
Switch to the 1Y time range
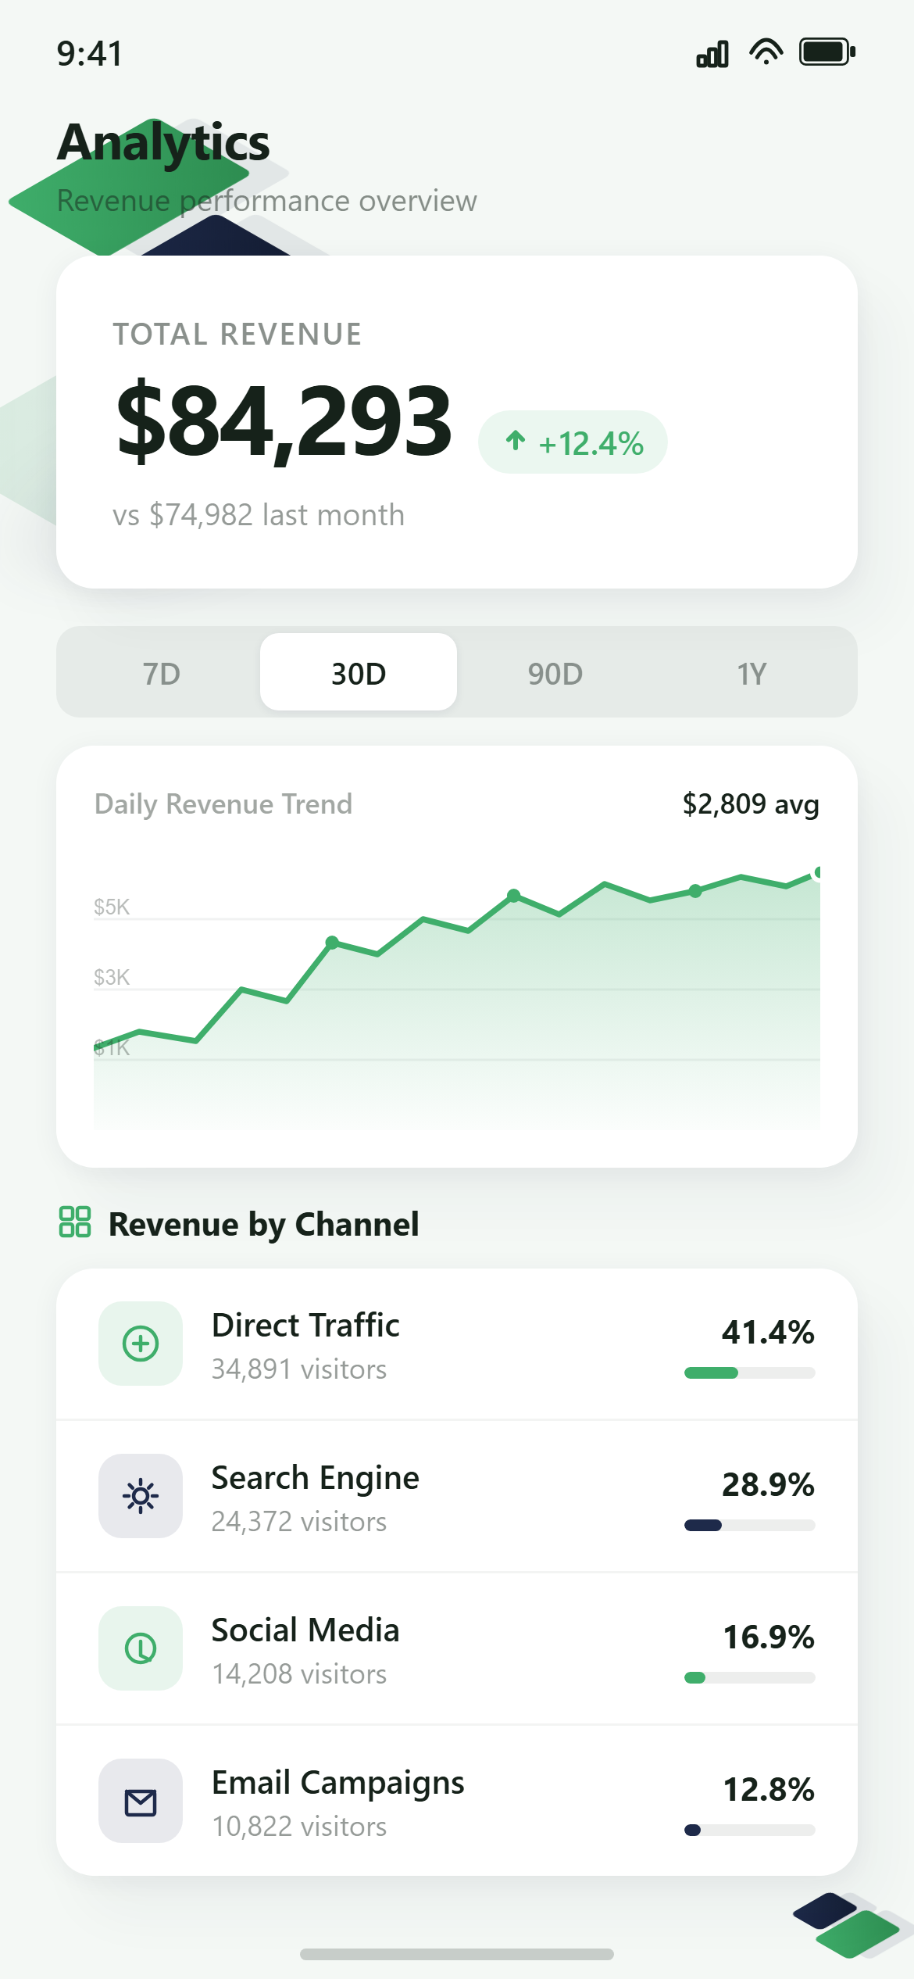click(x=752, y=672)
